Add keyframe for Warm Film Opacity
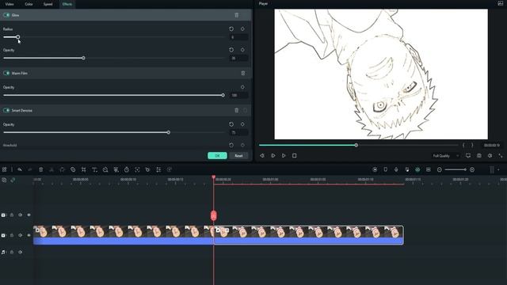507x285 pixels. pyautogui.click(x=242, y=87)
